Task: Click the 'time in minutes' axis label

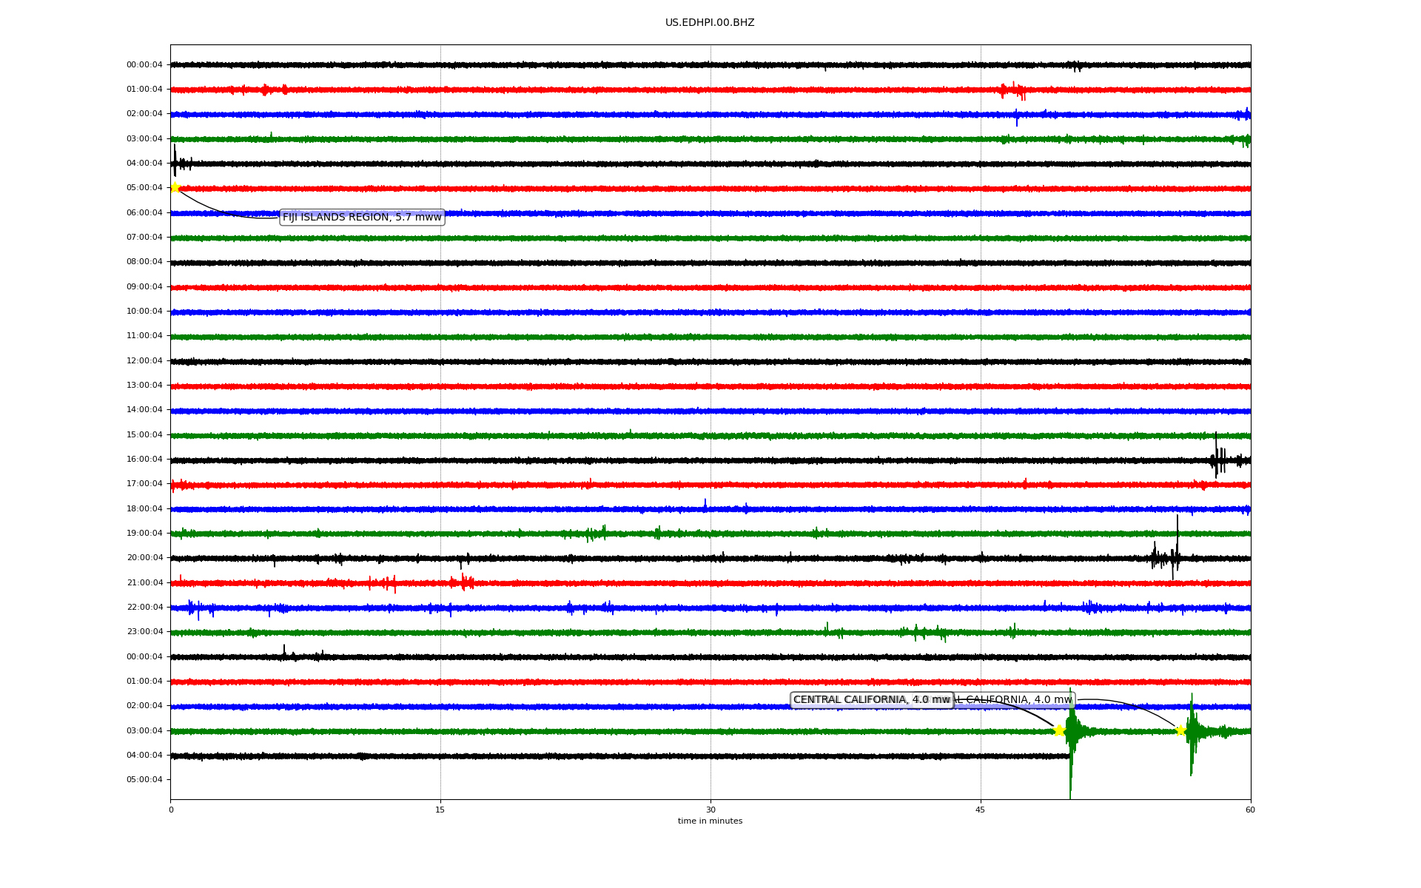Action: (x=709, y=821)
